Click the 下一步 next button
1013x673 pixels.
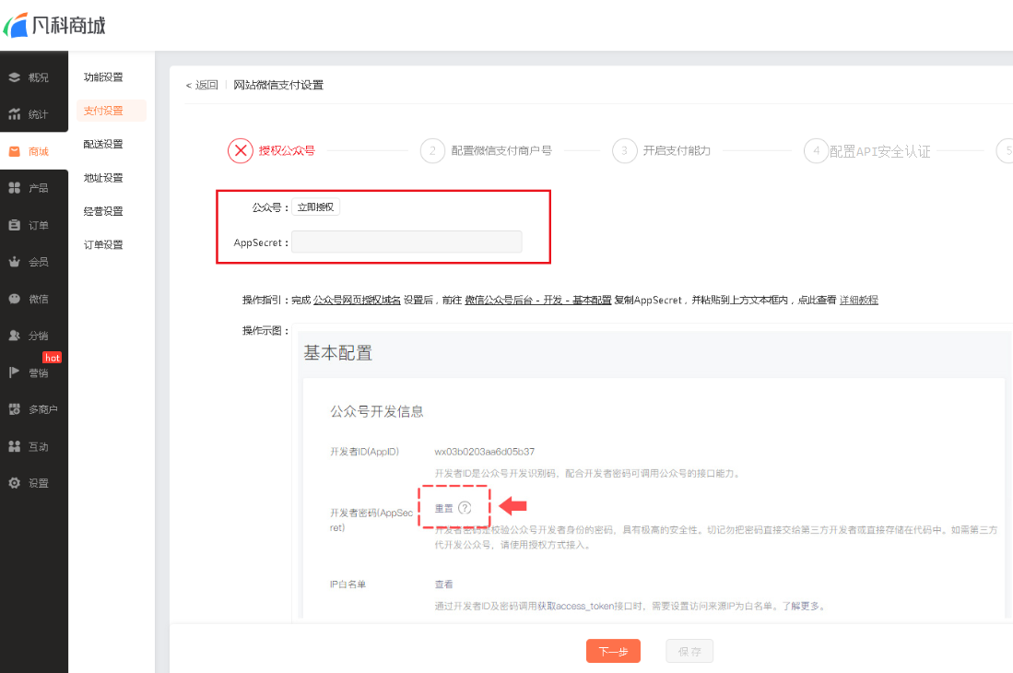(x=613, y=651)
